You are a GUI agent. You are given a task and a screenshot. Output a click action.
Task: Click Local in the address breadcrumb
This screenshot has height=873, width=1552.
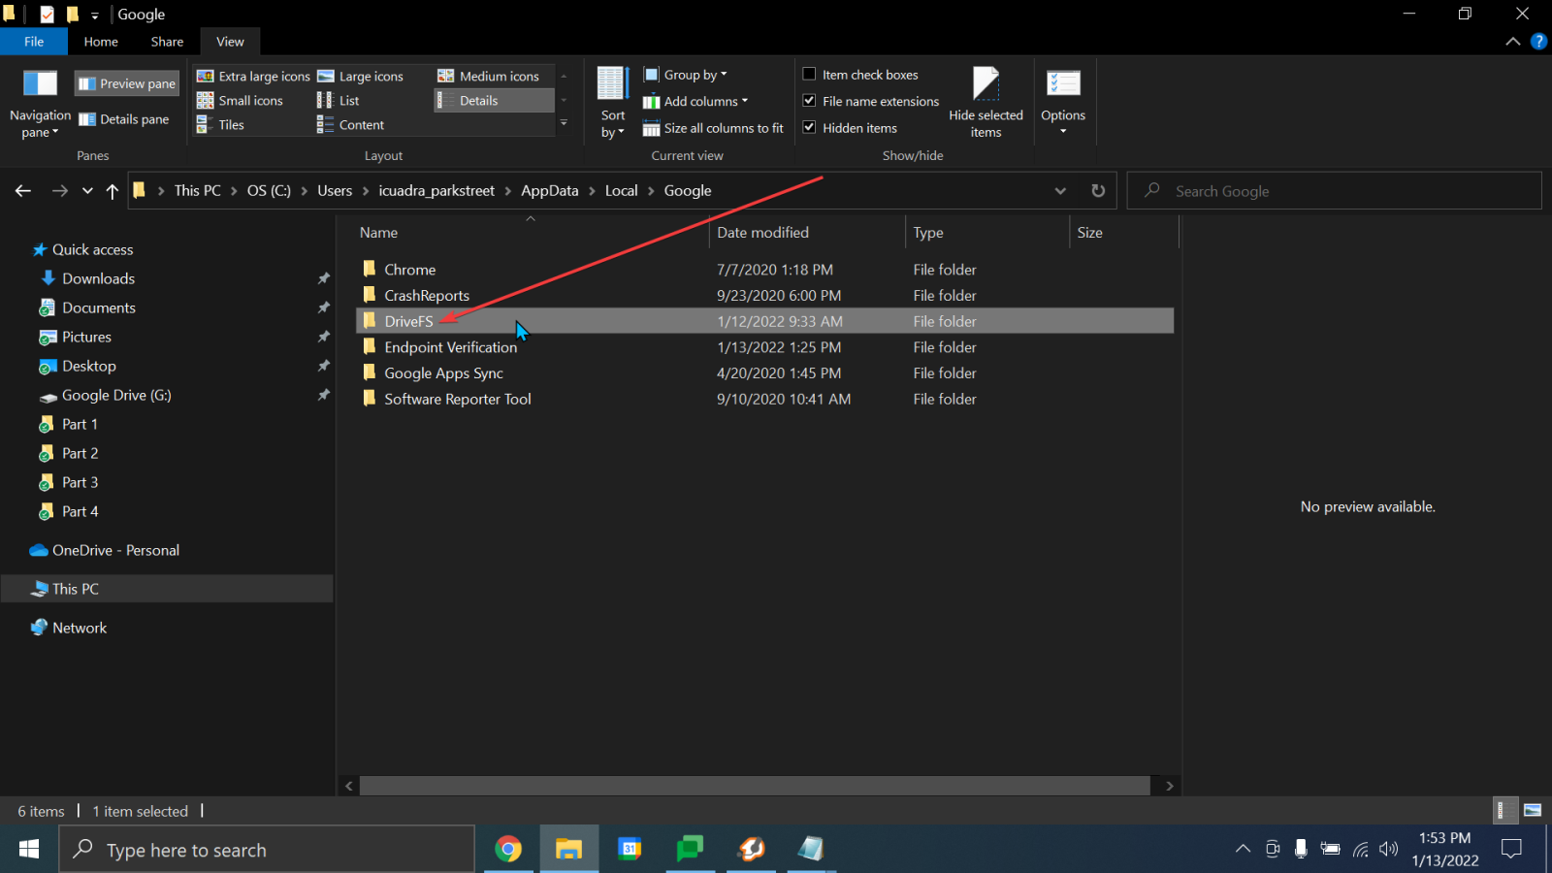pyautogui.click(x=621, y=191)
